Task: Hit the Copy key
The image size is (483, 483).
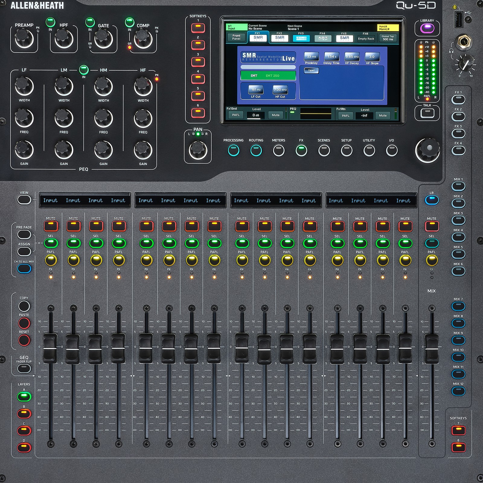Action: (x=24, y=306)
